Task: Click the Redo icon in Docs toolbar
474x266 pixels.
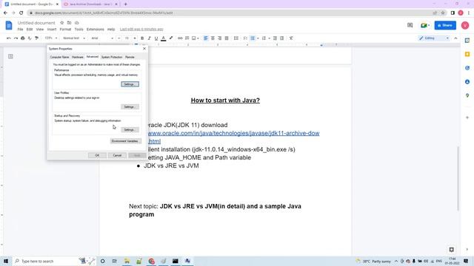Action: tap(16, 38)
